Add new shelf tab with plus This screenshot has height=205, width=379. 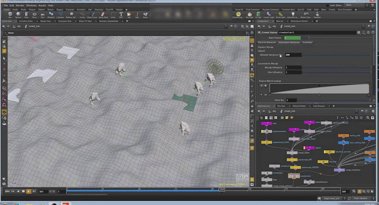point(127,9)
